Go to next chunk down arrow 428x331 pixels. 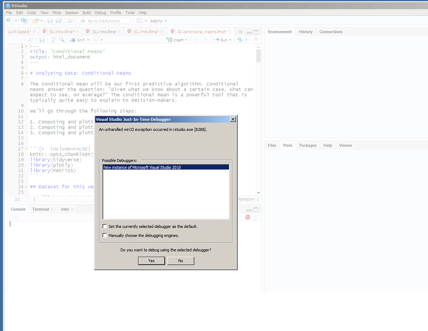[x=205, y=40]
